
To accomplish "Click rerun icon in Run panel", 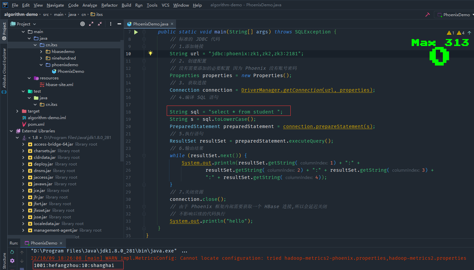I will (x=12, y=252).
